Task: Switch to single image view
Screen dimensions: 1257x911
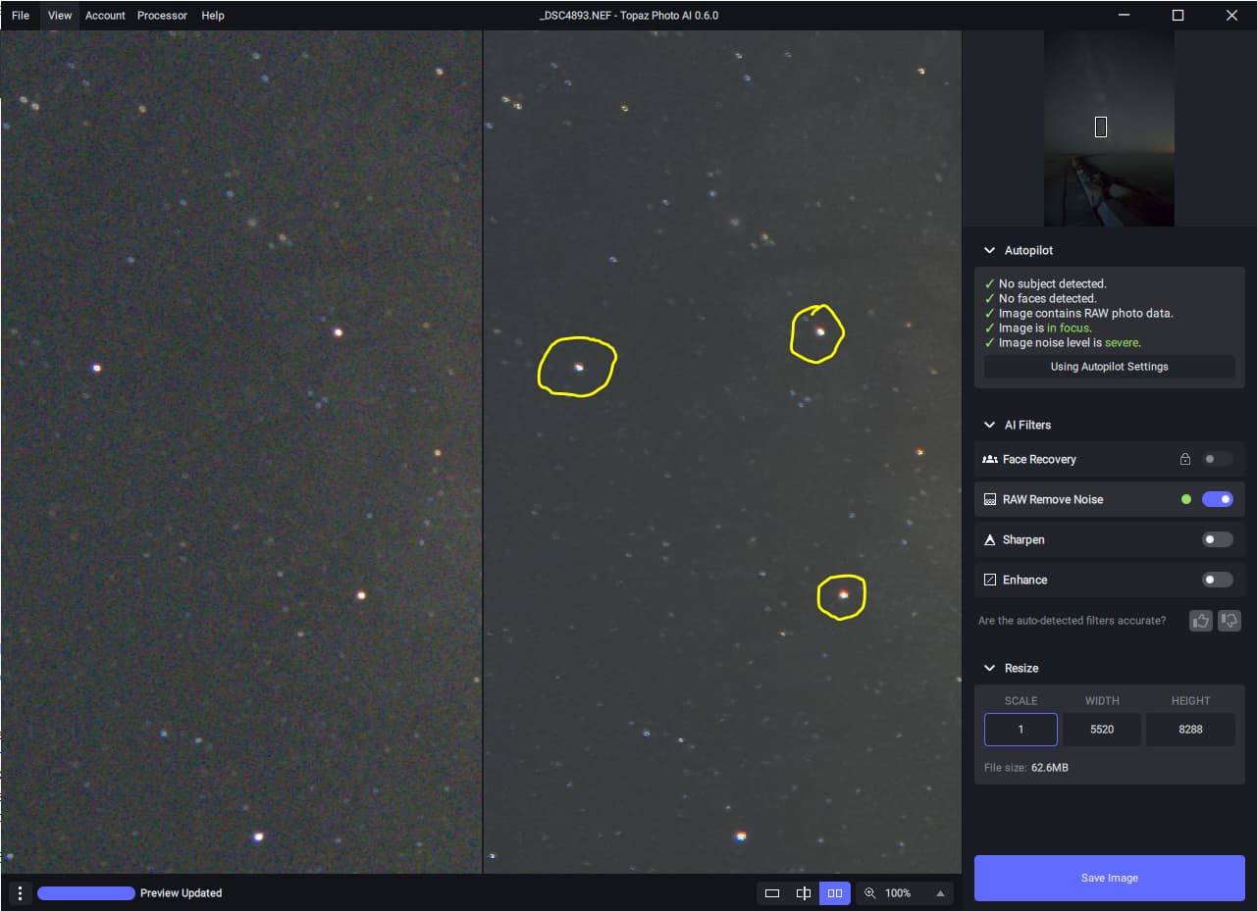Action: coord(772,893)
